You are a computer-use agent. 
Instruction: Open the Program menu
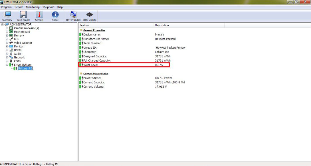(x=6, y=7)
